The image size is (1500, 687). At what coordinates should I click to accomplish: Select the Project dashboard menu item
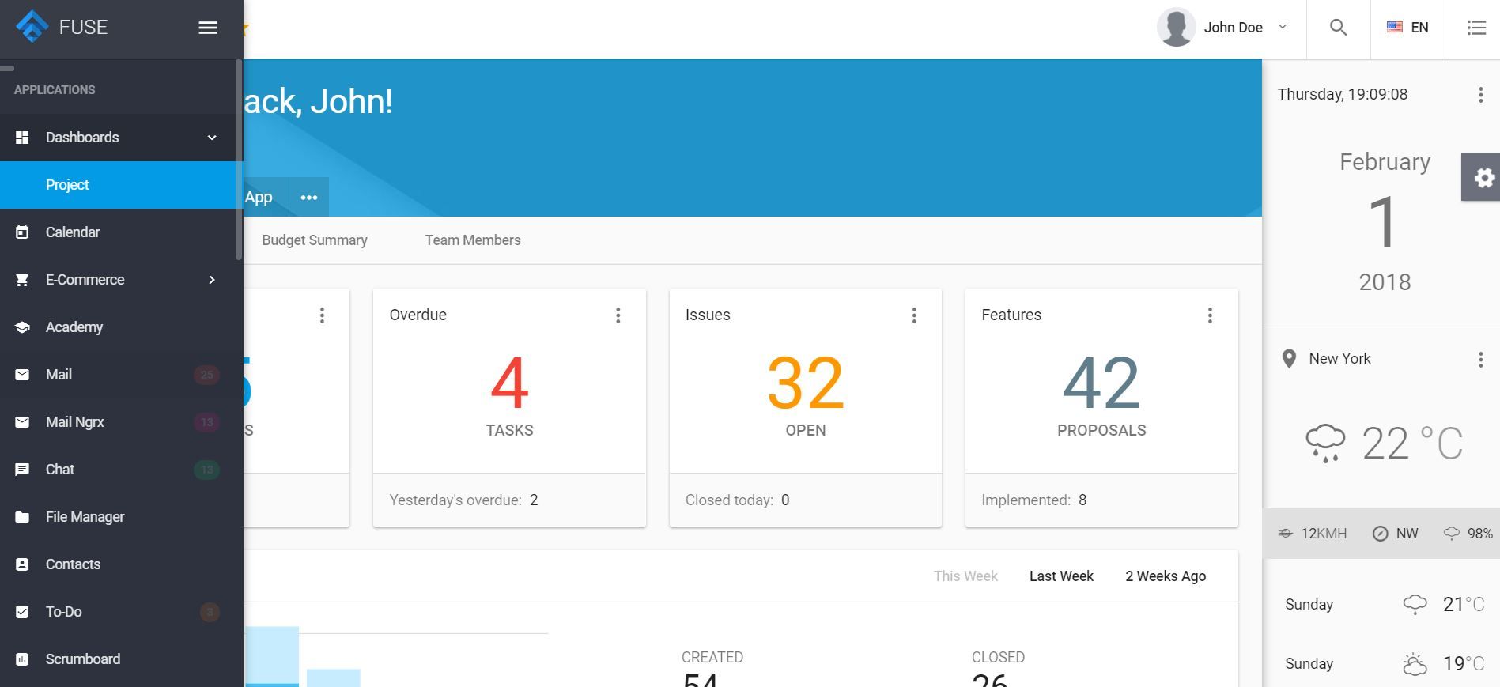[122, 185]
